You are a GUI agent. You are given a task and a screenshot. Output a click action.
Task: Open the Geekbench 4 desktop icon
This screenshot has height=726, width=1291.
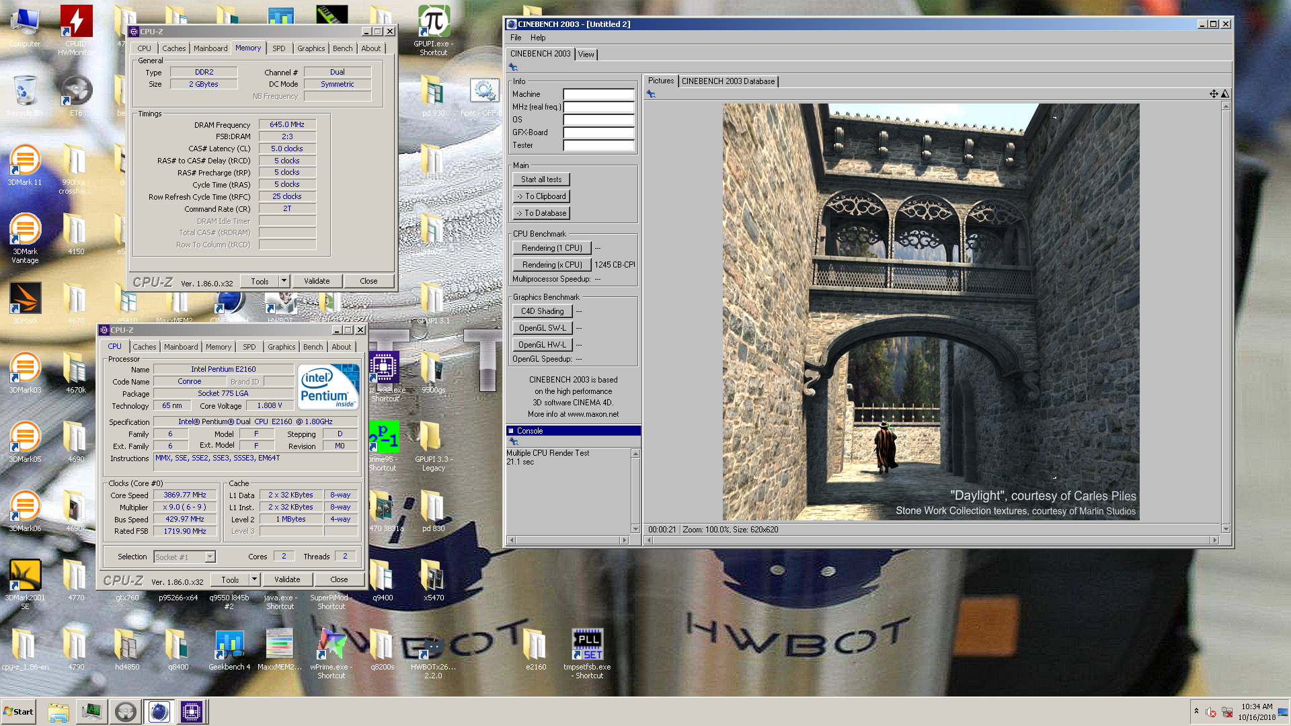229,650
